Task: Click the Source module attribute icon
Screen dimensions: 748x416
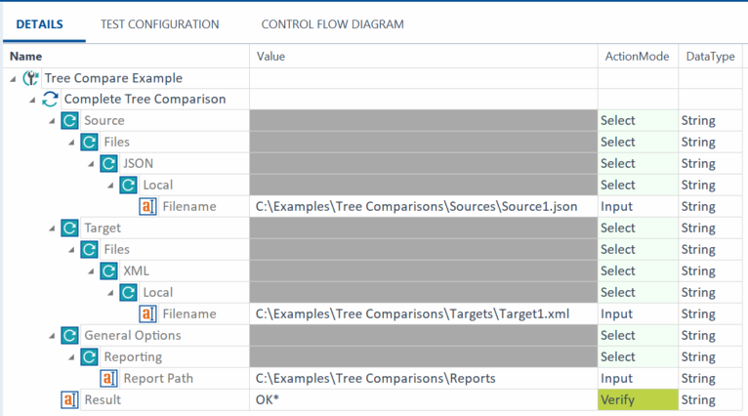Action: tap(69, 121)
